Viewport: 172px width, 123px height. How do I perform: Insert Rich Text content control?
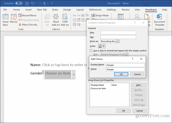pos(74,15)
